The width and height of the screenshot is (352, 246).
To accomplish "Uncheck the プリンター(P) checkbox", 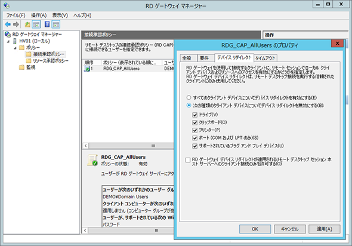I will click(x=194, y=130).
